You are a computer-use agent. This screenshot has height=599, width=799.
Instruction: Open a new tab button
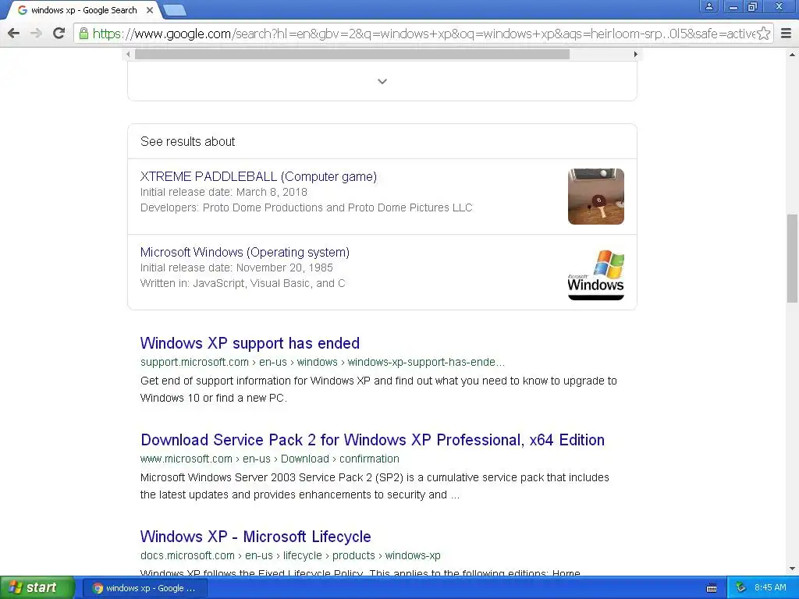[175, 9]
